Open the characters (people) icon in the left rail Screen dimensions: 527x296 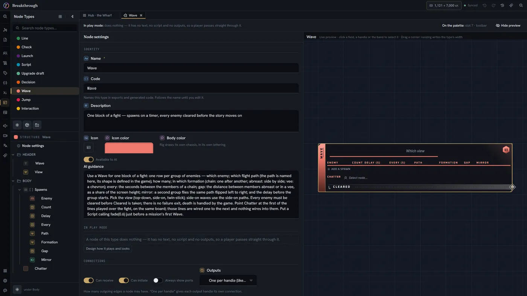pos(5,53)
